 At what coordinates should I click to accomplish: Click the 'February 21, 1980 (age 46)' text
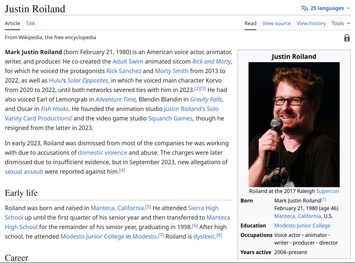click(306, 208)
